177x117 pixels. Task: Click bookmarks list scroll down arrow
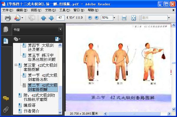tap(60, 112)
